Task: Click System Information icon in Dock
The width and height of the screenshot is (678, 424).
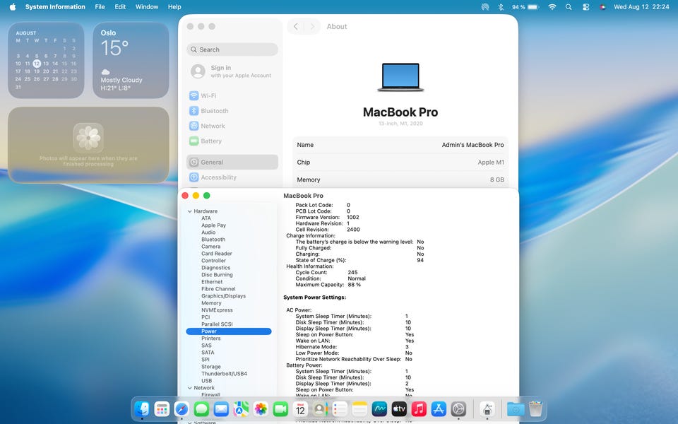Action: [x=487, y=408]
